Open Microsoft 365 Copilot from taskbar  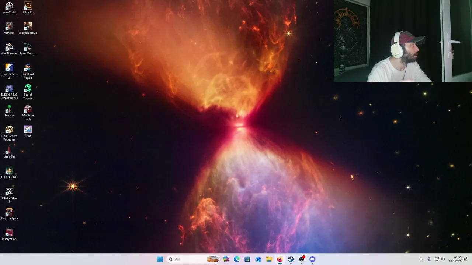pyautogui.click(x=226, y=259)
